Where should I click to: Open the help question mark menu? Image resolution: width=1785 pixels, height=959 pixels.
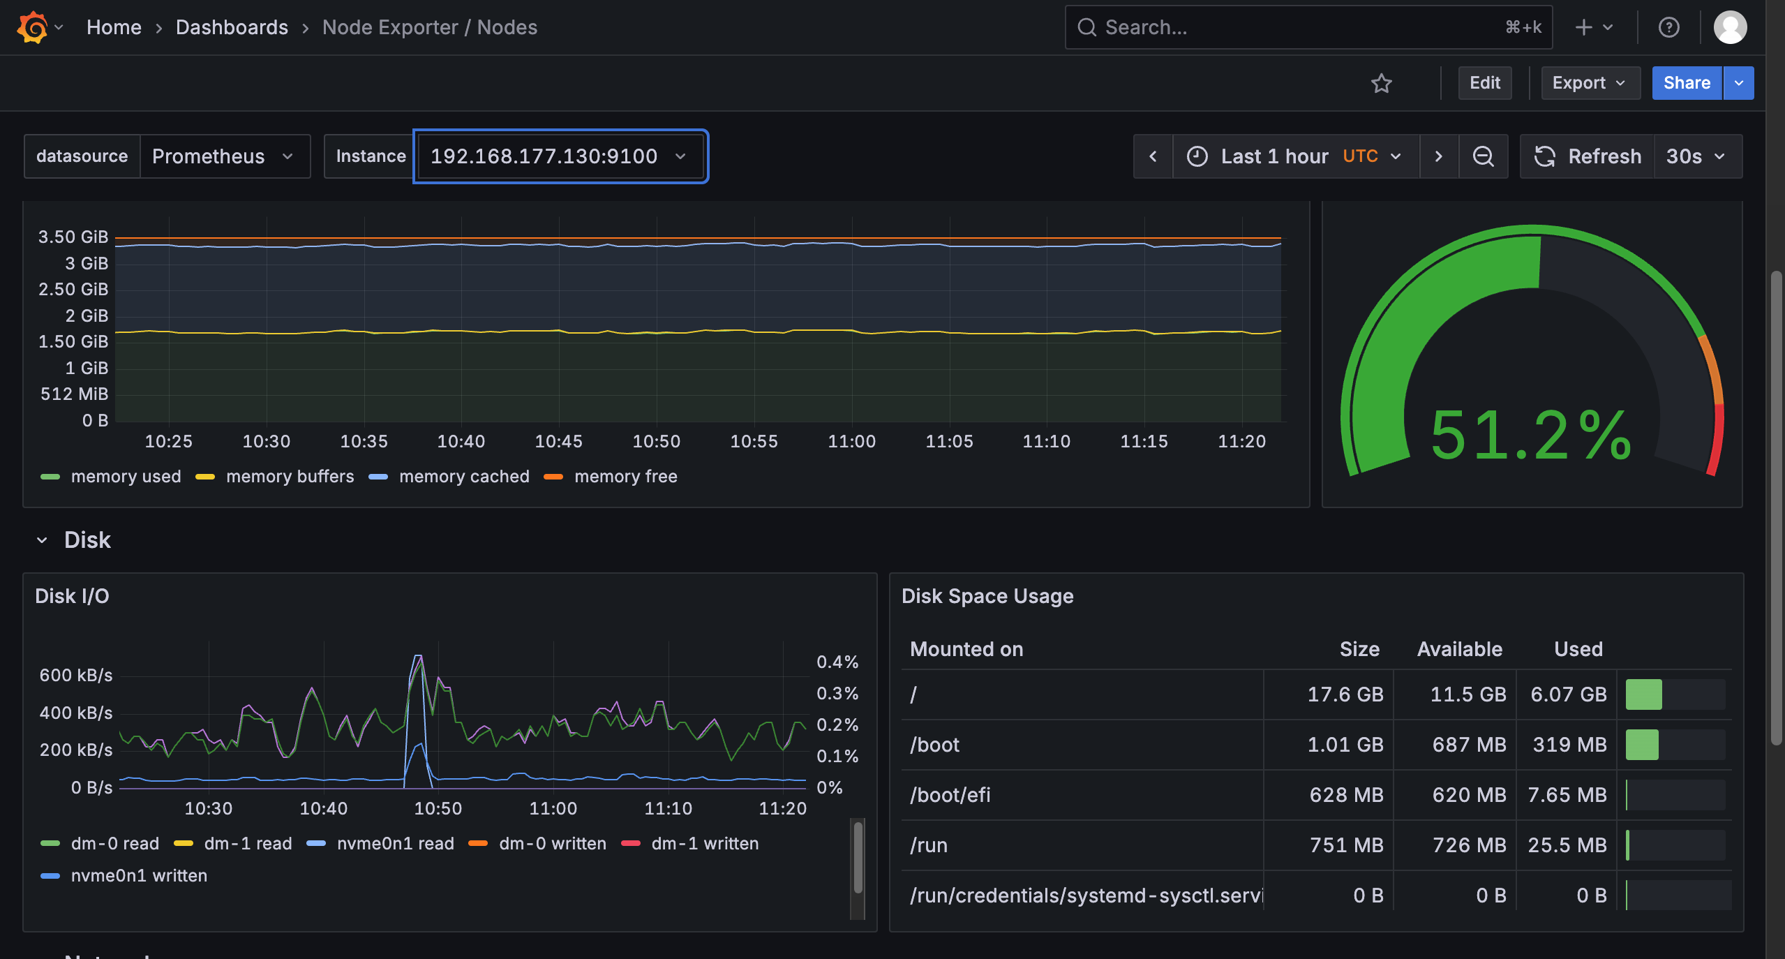pos(1668,27)
